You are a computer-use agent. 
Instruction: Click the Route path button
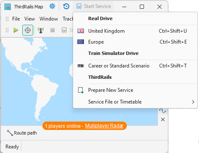(22, 133)
